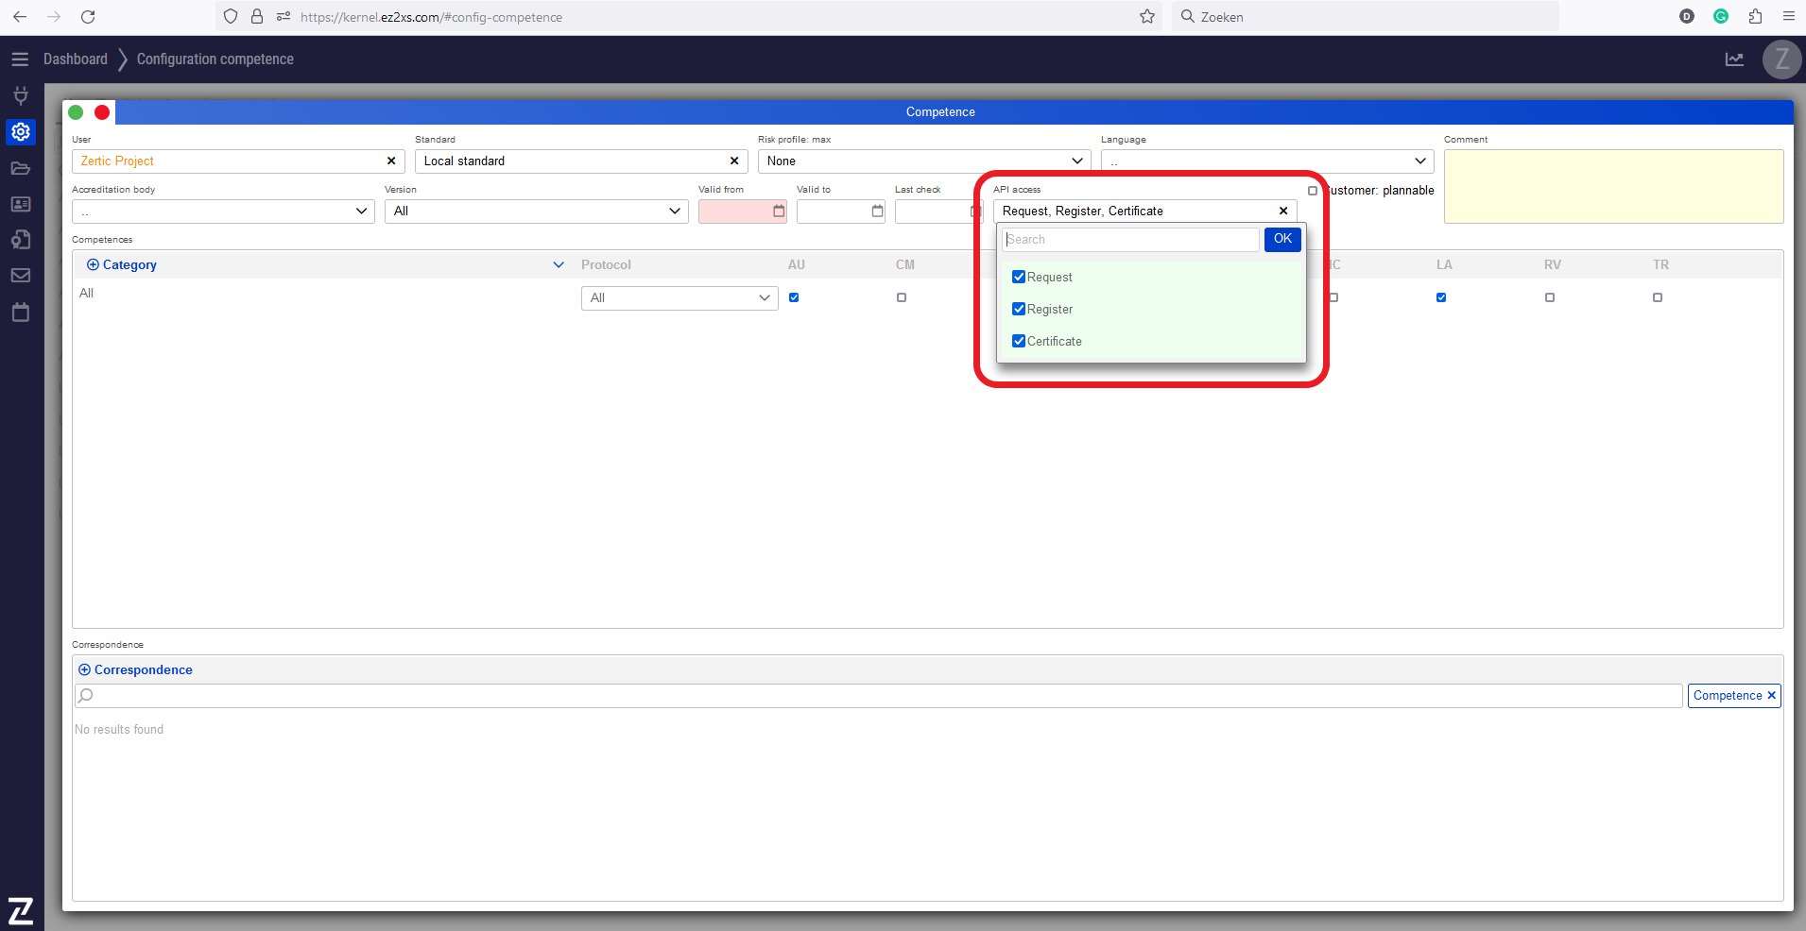Uncheck the Certificate checkbox
This screenshot has width=1806, height=931.
pyautogui.click(x=1019, y=342)
